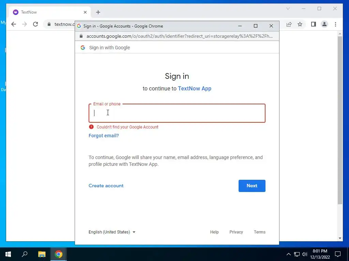Image resolution: width=349 pixels, height=261 pixels.
Task: Click the scrollbar down arrow in main window
Action: coord(340,238)
